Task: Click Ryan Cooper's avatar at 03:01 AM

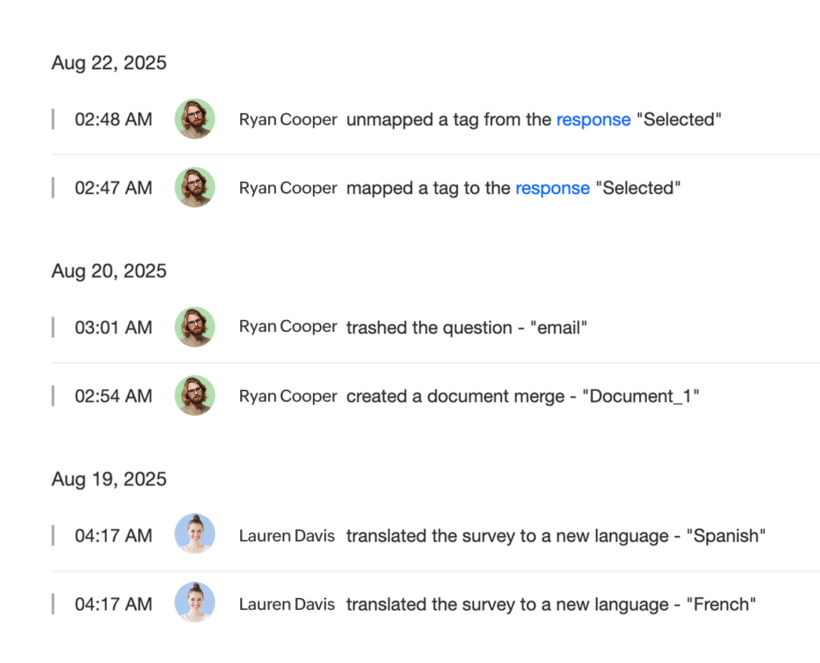Action: point(194,327)
